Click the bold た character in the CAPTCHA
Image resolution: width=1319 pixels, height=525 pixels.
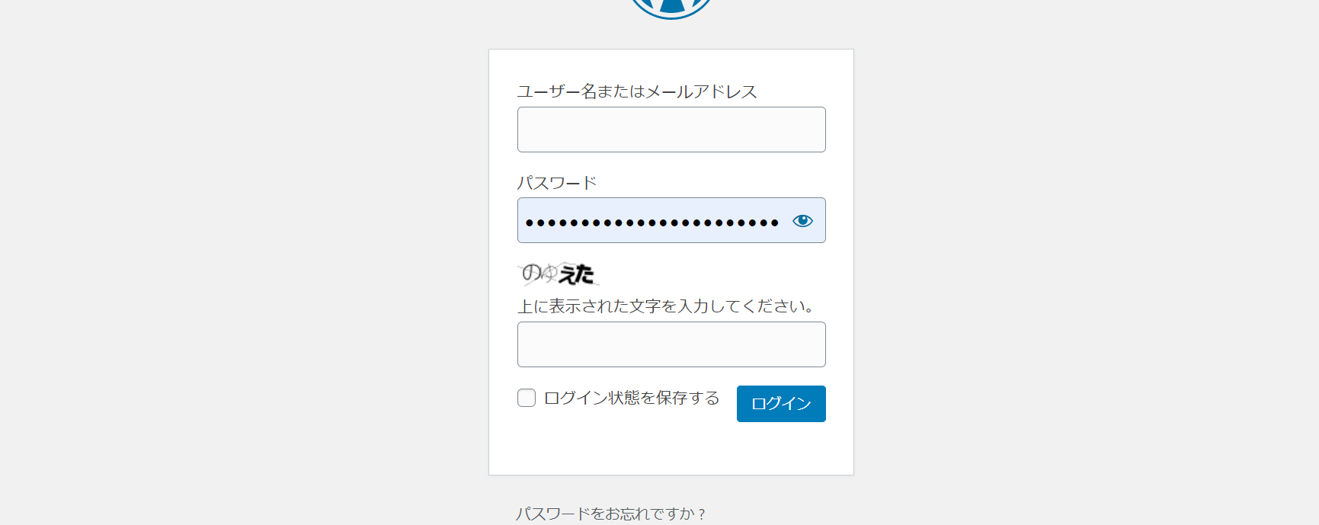585,274
